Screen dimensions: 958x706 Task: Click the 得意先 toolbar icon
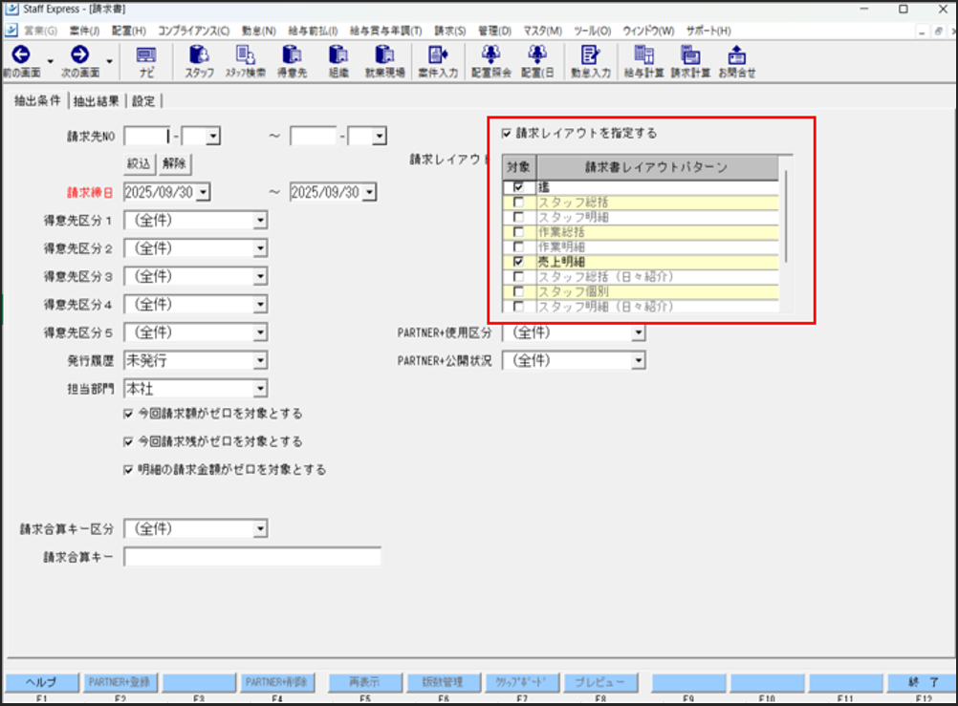[x=293, y=60]
